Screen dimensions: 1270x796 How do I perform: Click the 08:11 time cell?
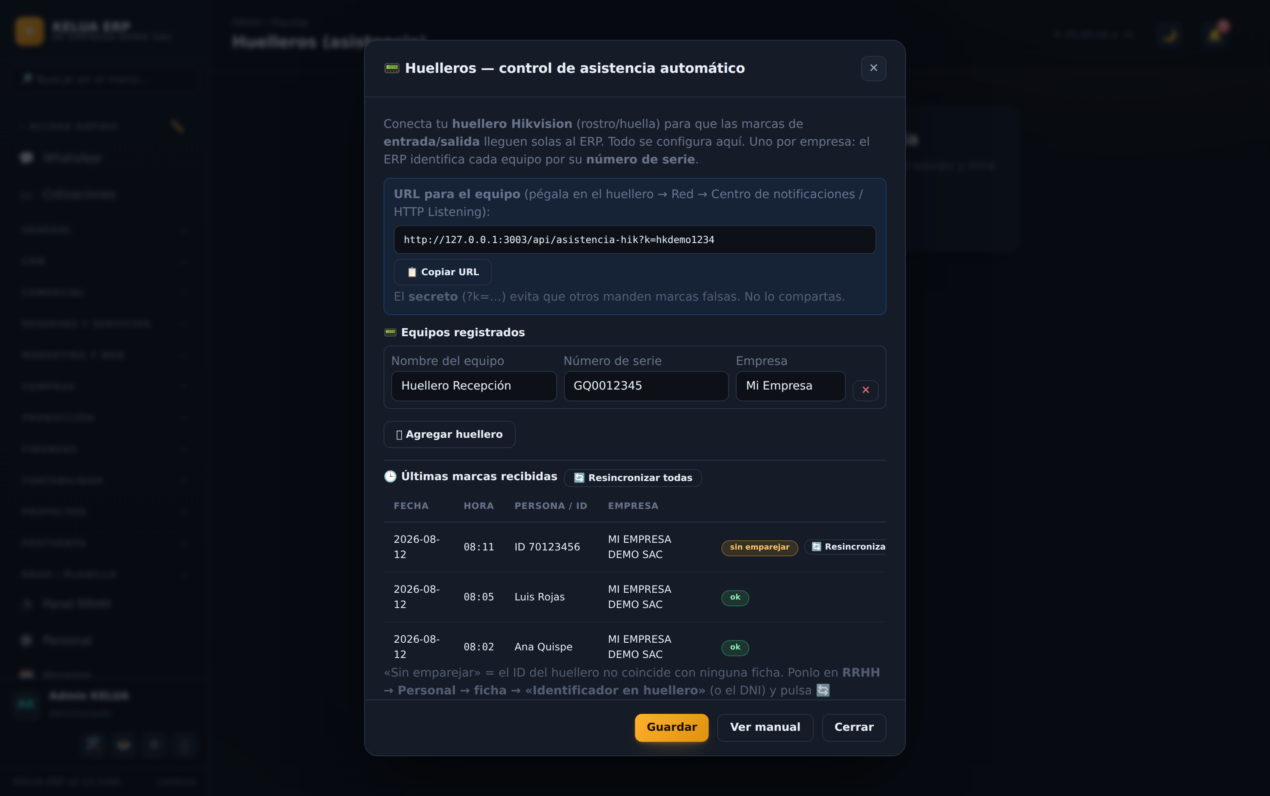pyautogui.click(x=478, y=547)
